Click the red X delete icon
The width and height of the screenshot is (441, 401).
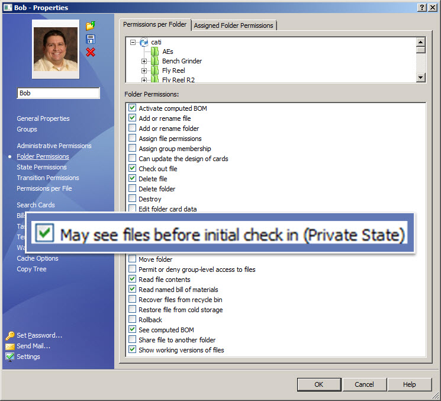[x=90, y=53]
